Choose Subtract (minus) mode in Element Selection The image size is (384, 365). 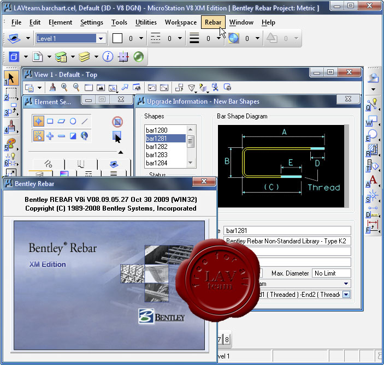(x=62, y=136)
